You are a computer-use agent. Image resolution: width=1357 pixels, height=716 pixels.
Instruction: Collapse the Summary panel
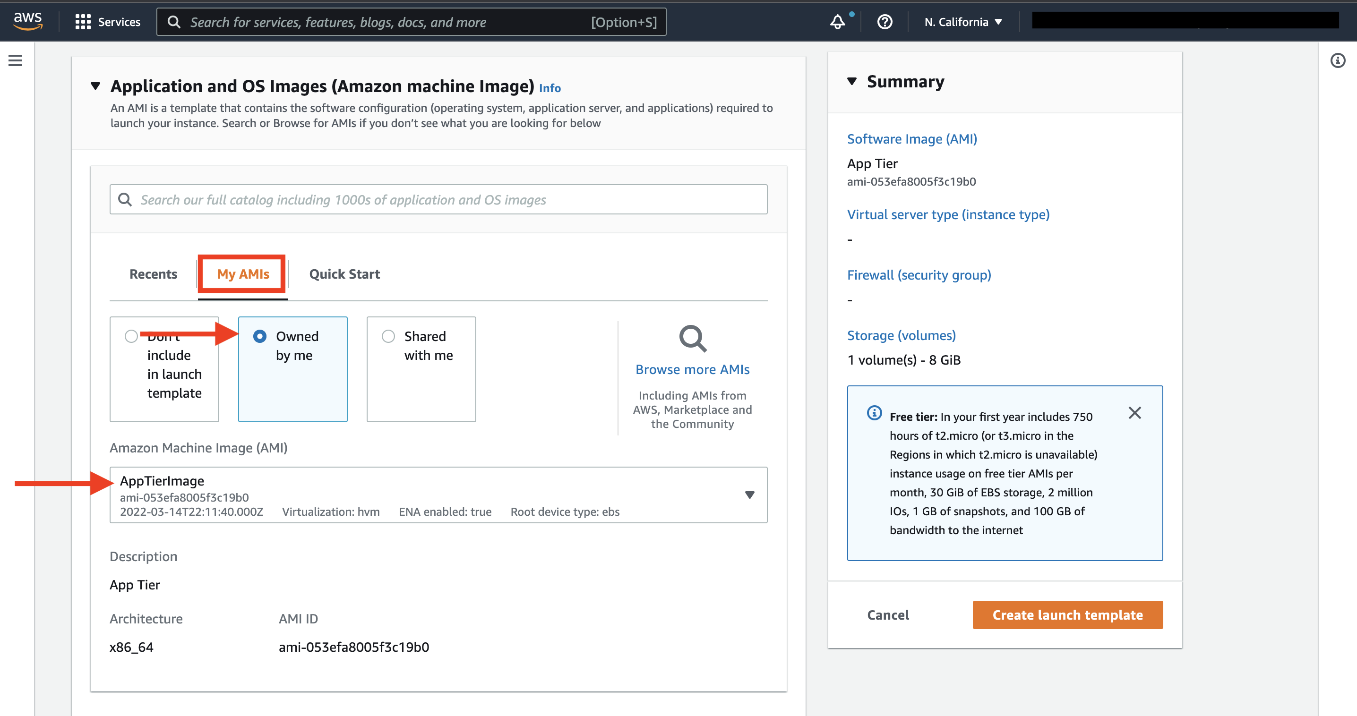point(852,82)
